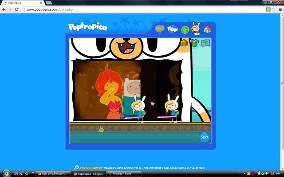
Task: Reload the Poptropica page
Action: point(17,9)
